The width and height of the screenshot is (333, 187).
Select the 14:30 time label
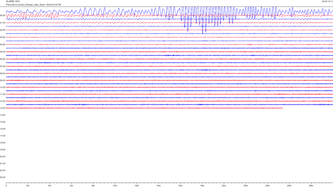point(2,115)
